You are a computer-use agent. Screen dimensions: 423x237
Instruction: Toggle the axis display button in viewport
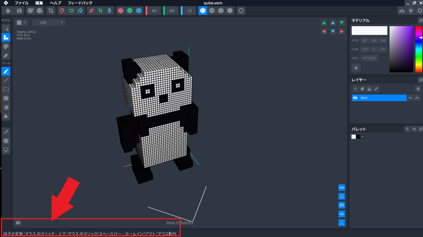pyautogui.click(x=341, y=223)
